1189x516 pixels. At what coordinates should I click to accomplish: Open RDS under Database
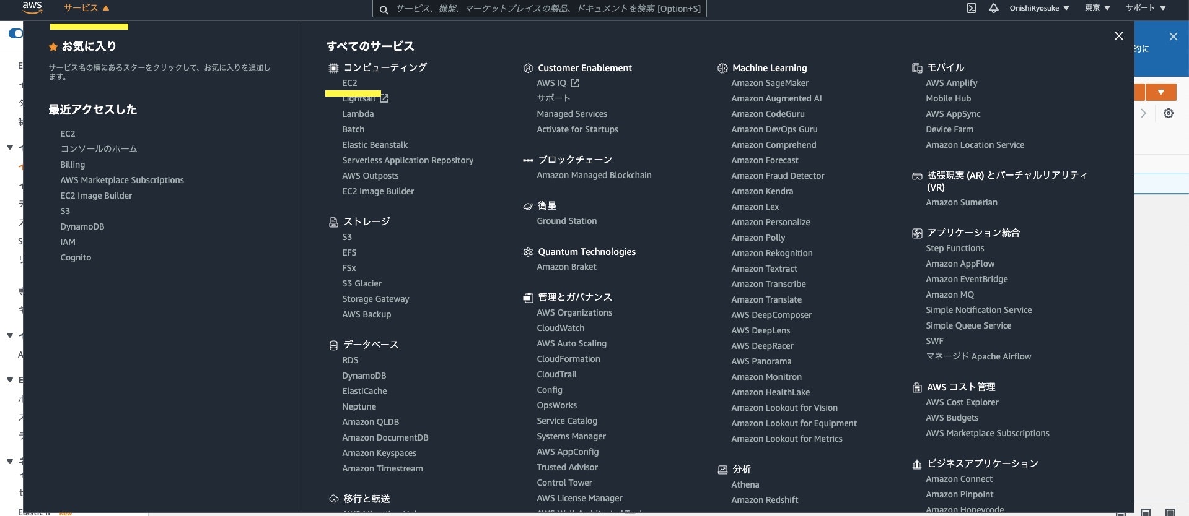coord(350,360)
